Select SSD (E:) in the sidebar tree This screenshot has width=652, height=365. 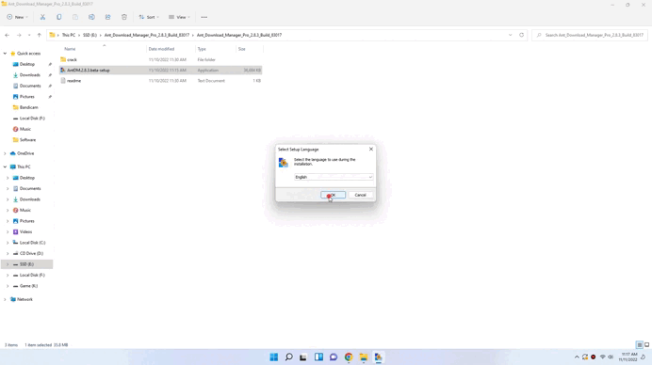[26, 264]
